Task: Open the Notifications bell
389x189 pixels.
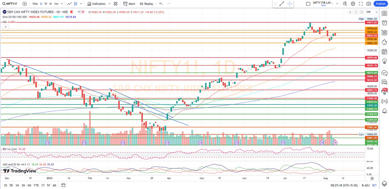Action: pos(384,110)
